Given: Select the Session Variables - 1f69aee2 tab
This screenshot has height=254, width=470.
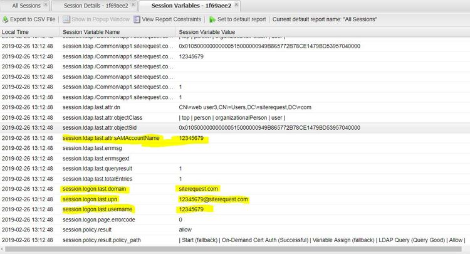Looking at the screenshot, I should pyautogui.click(x=191, y=6).
